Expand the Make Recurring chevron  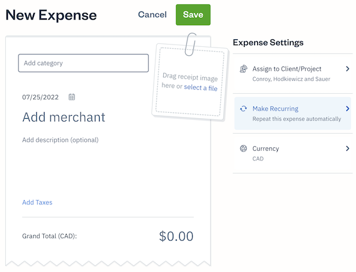pos(348,109)
